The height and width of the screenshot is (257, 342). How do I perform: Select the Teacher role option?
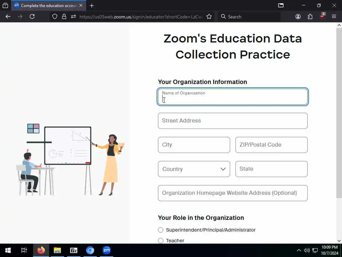[x=161, y=241]
